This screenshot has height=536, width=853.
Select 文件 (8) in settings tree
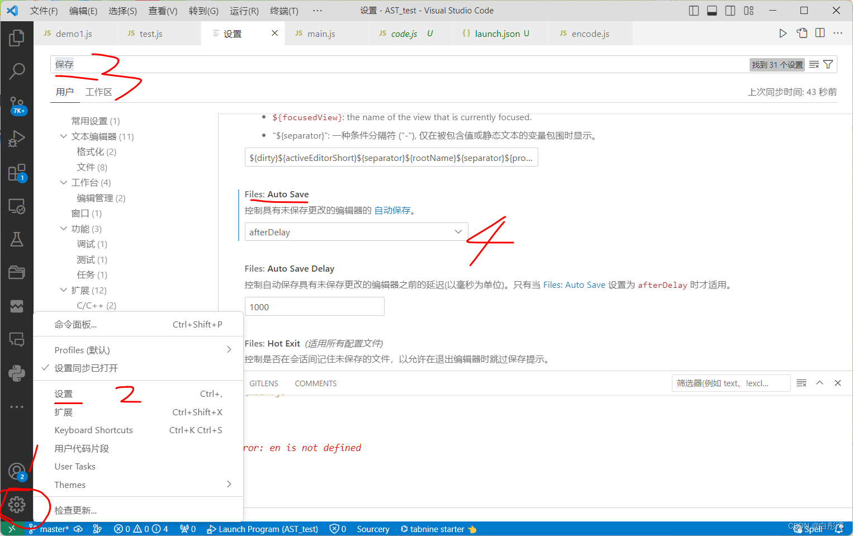pos(92,167)
